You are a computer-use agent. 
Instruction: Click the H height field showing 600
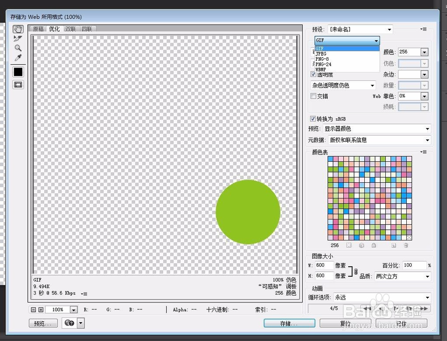click(x=324, y=276)
